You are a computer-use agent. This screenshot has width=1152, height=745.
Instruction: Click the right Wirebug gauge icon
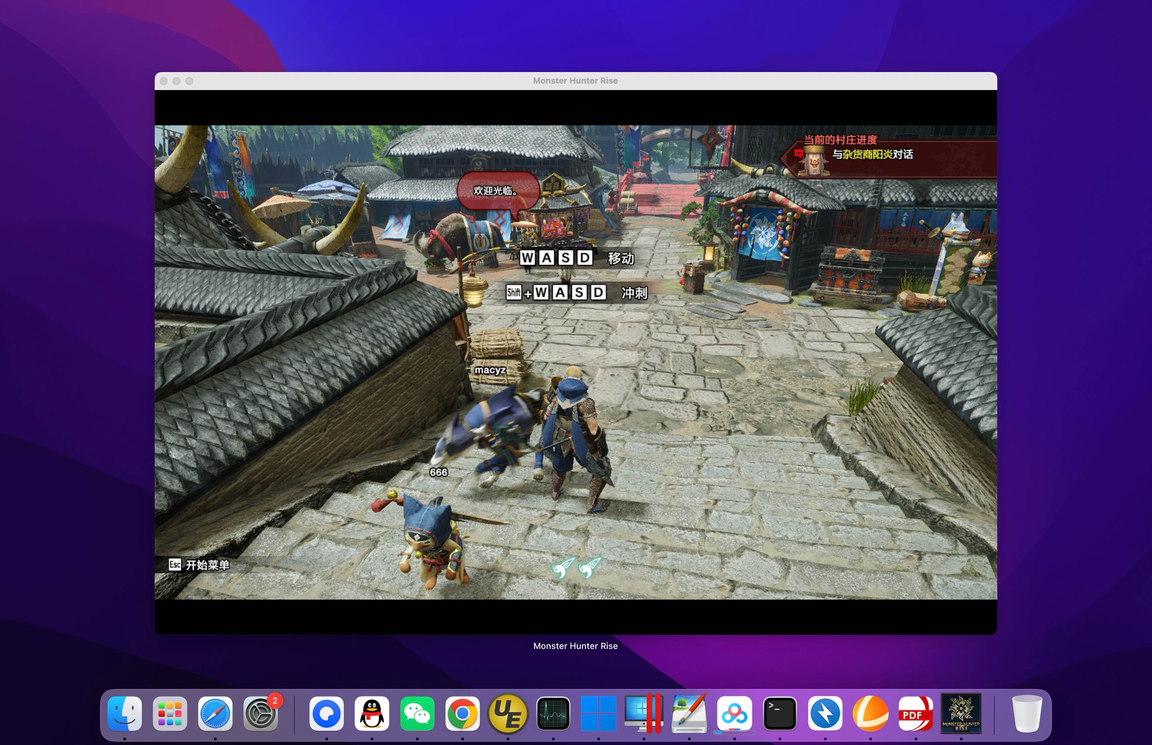click(x=590, y=567)
